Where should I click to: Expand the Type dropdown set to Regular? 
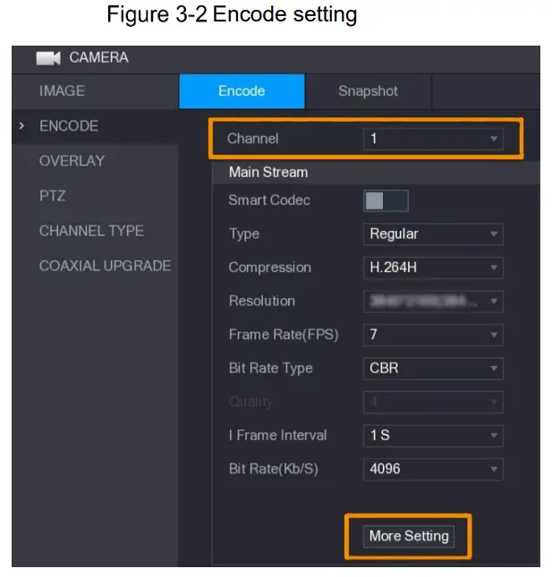click(x=433, y=234)
